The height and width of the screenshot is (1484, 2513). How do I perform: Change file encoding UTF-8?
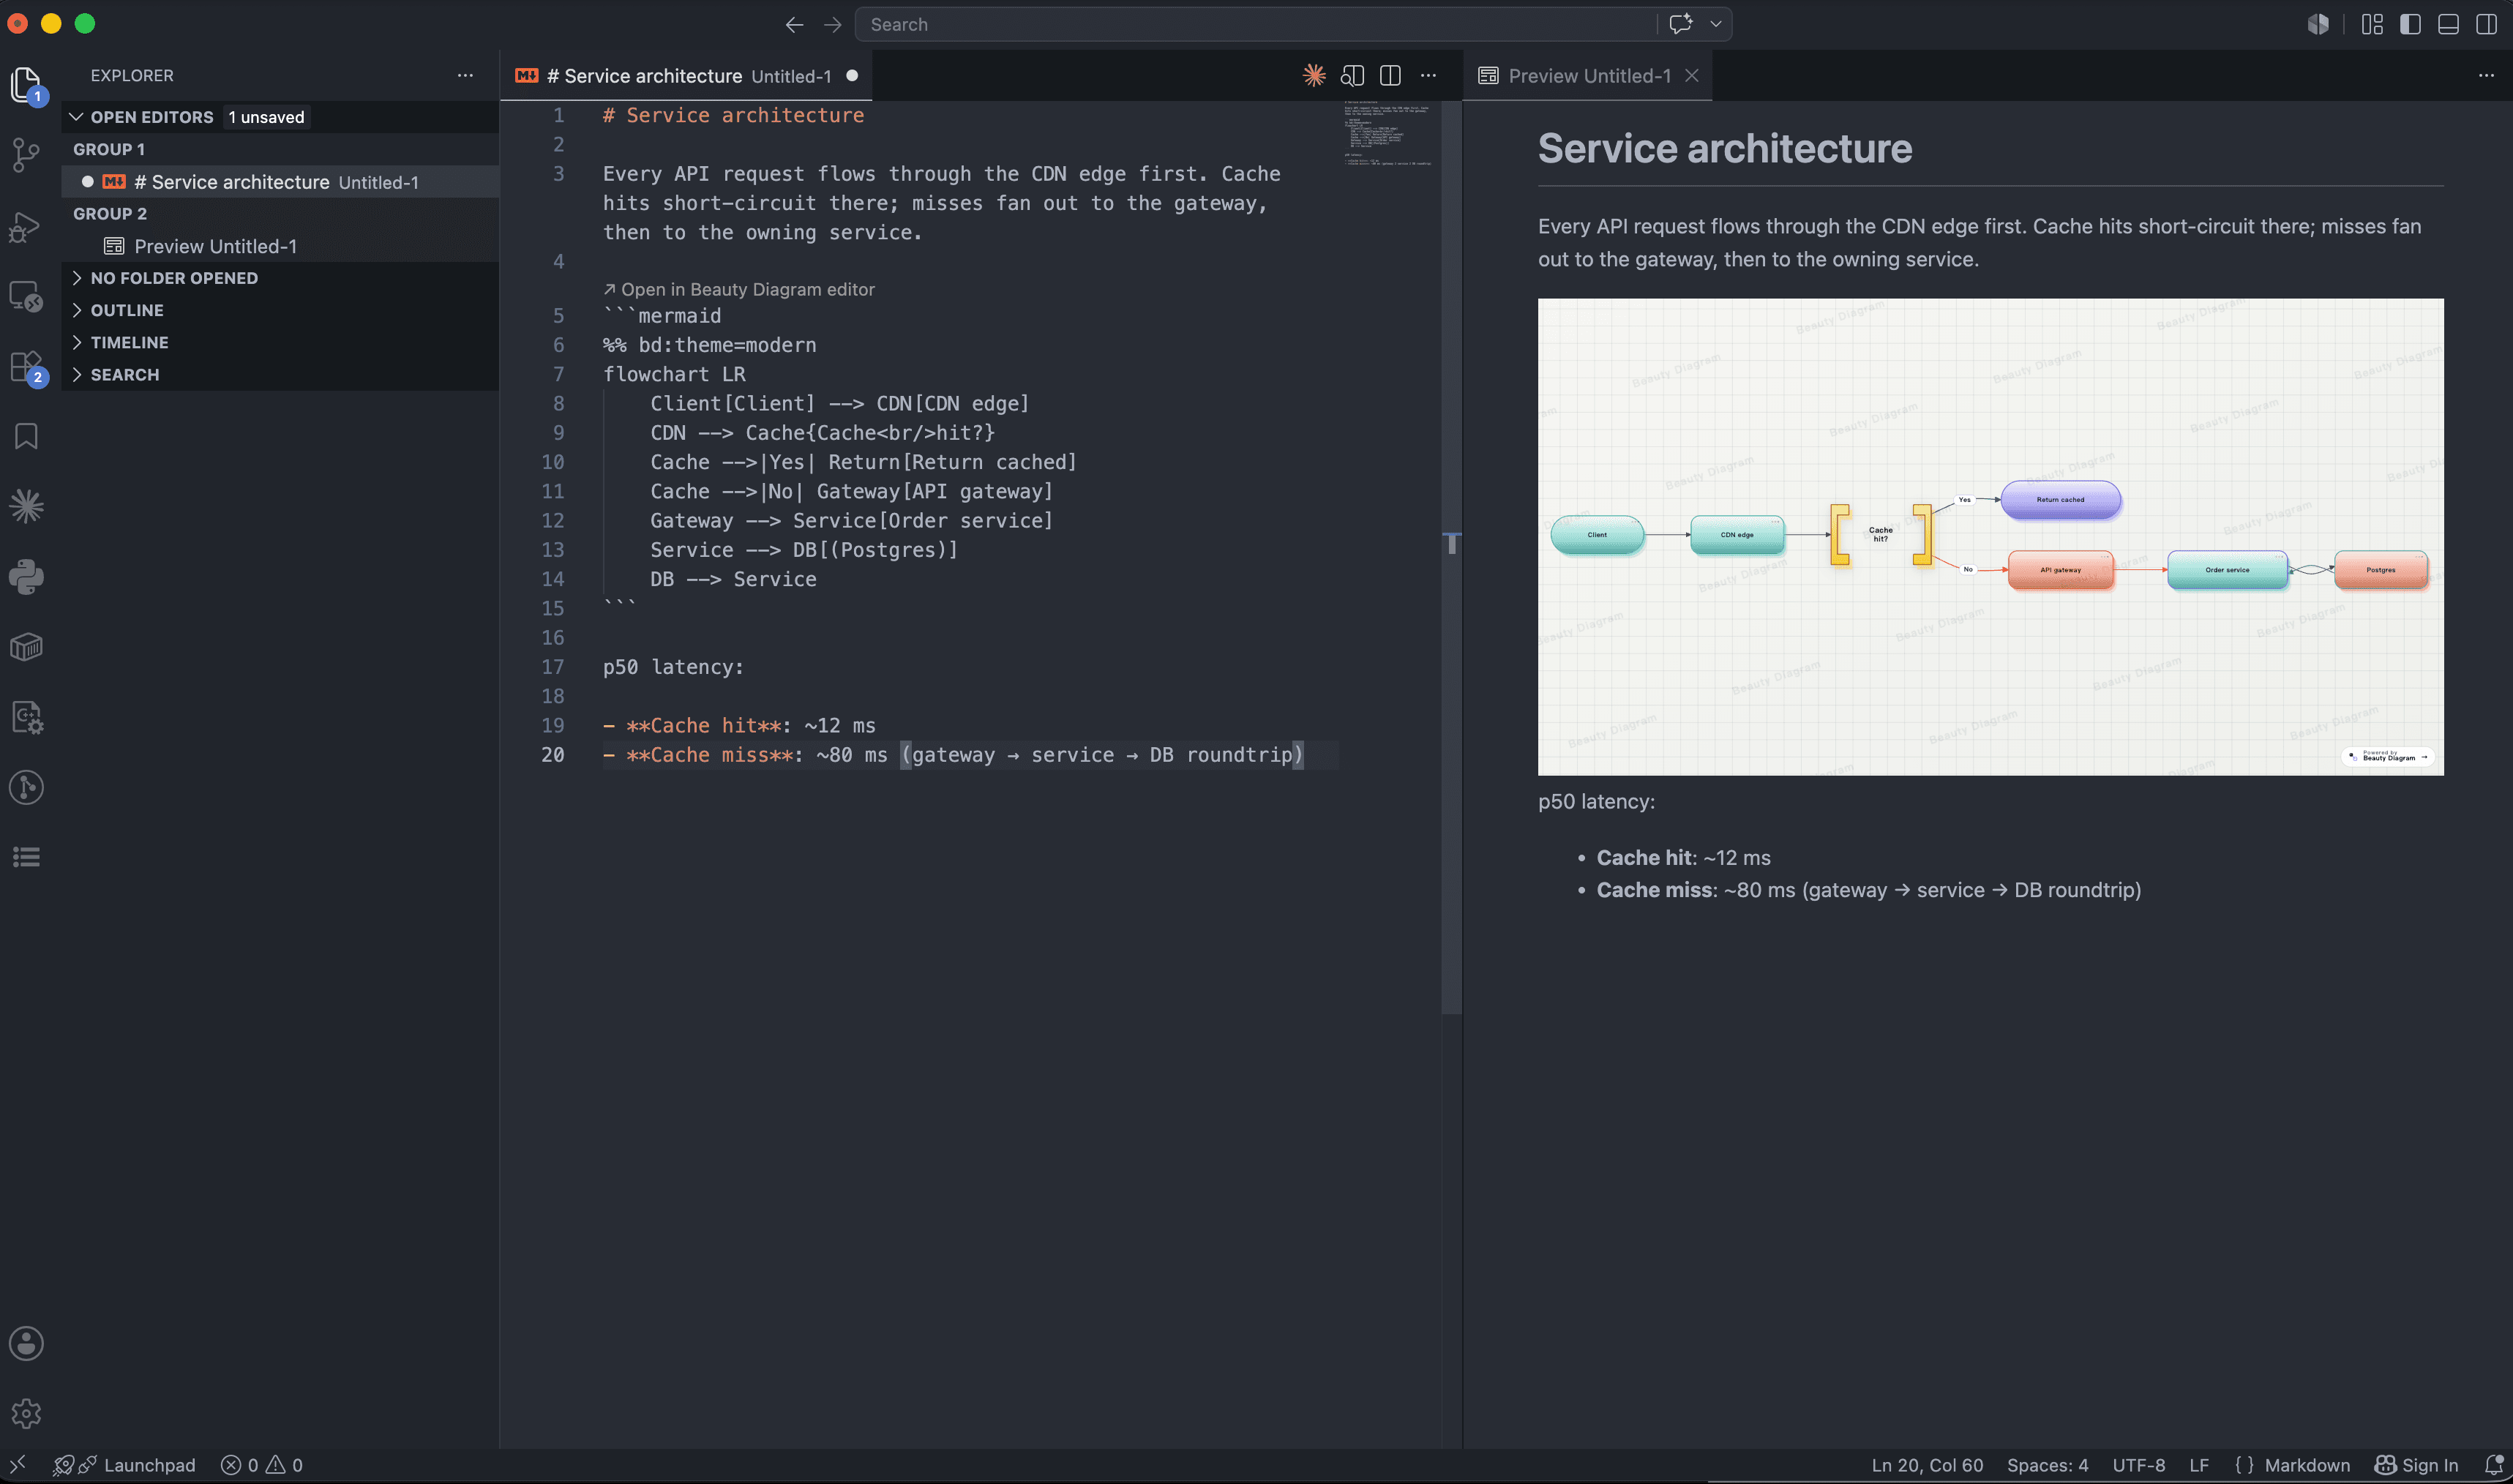(x=2138, y=1465)
